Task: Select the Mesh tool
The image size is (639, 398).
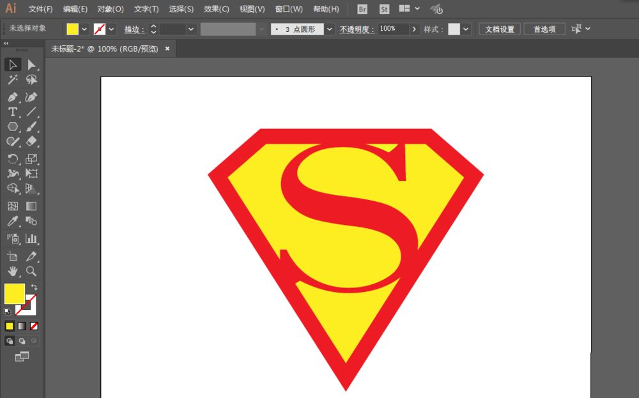Action: (x=13, y=206)
